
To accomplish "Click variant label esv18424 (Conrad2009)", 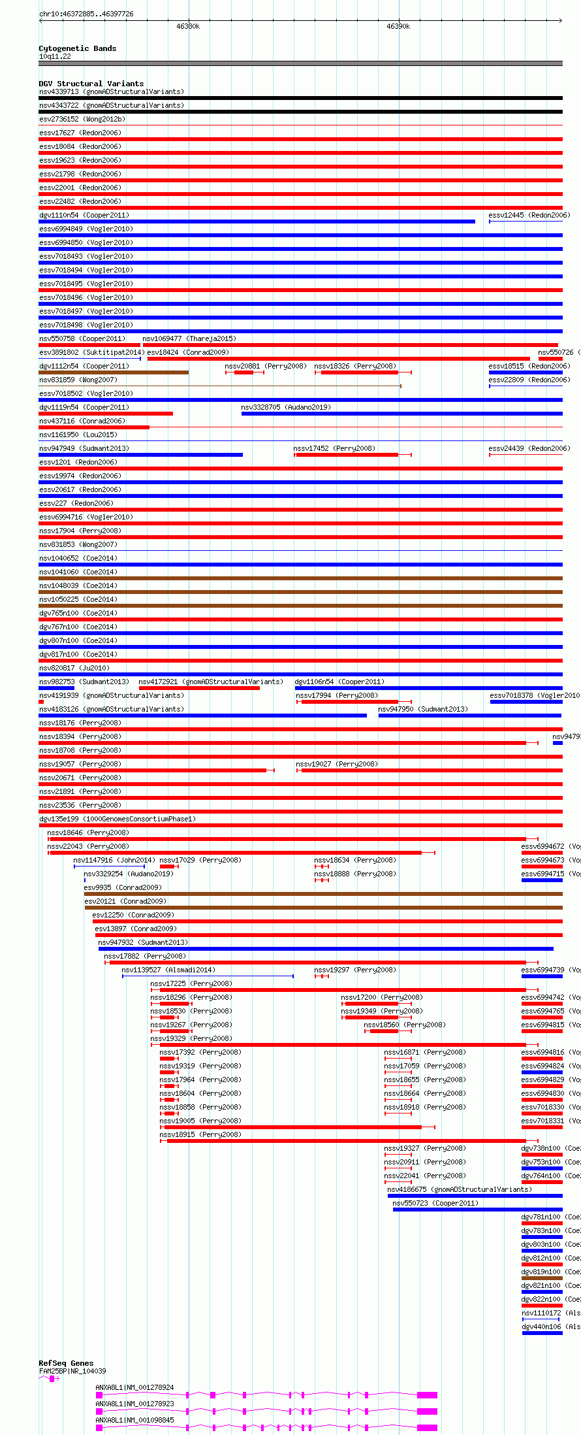I will (188, 352).
